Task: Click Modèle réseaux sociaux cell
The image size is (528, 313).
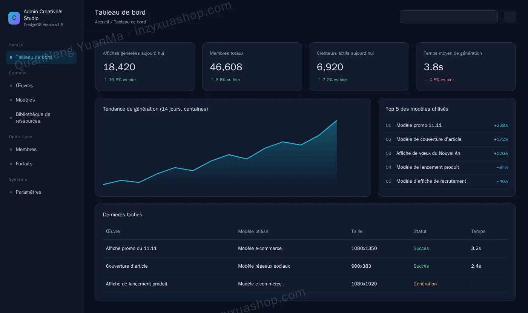Action: tap(264, 266)
